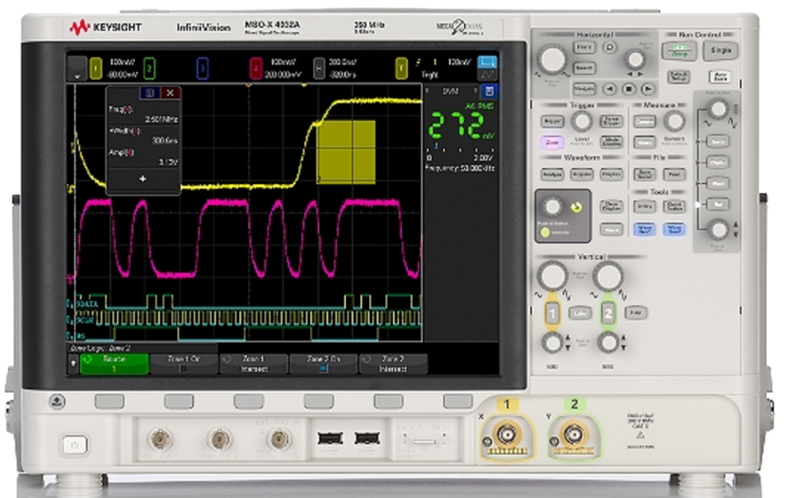This screenshot has width=794, height=498.
Task: Push the Horiz button
Action: click(584, 47)
